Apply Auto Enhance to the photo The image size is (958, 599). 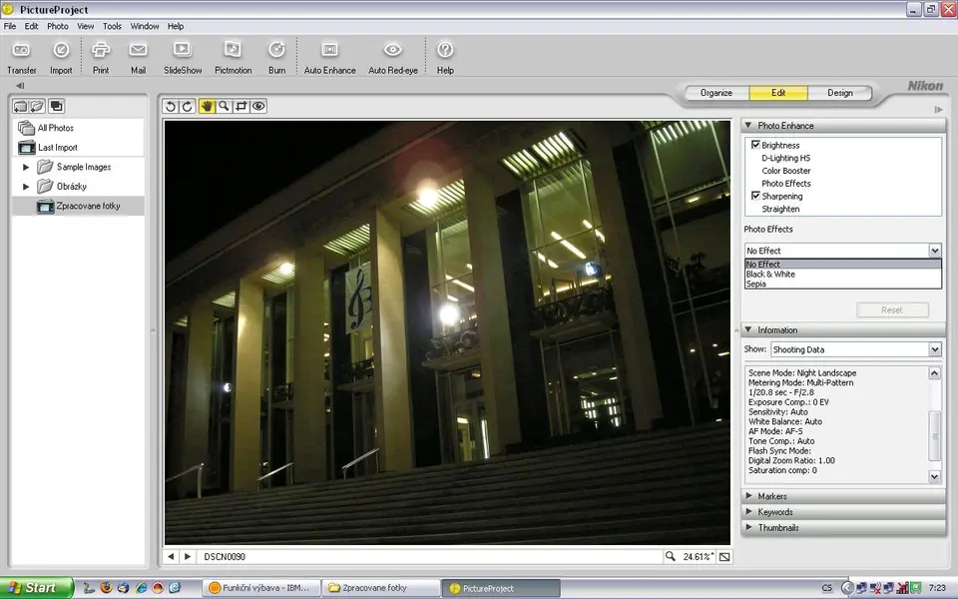[329, 50]
